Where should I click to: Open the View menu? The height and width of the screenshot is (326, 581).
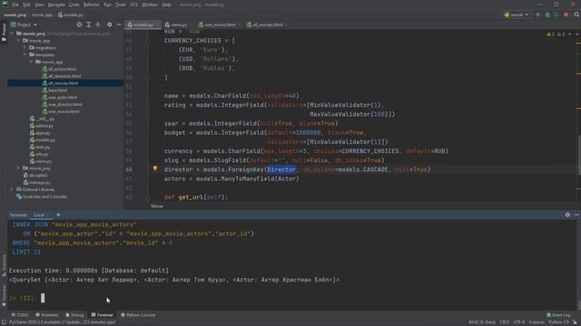point(39,5)
